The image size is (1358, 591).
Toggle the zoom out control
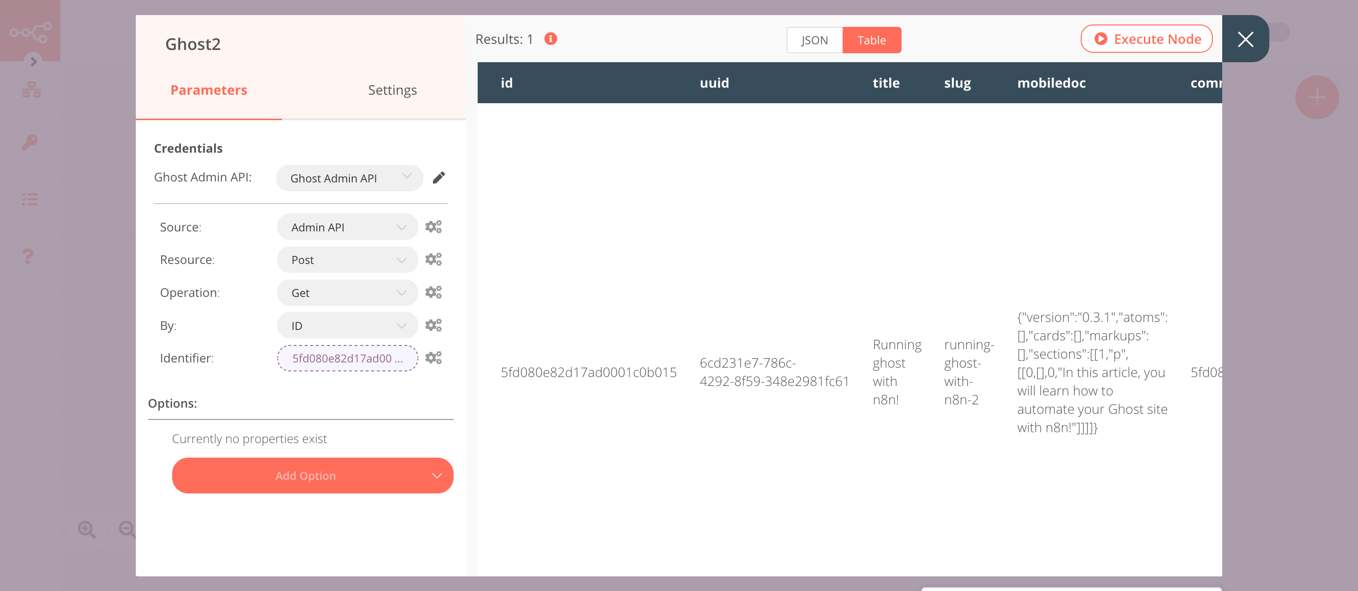128,530
